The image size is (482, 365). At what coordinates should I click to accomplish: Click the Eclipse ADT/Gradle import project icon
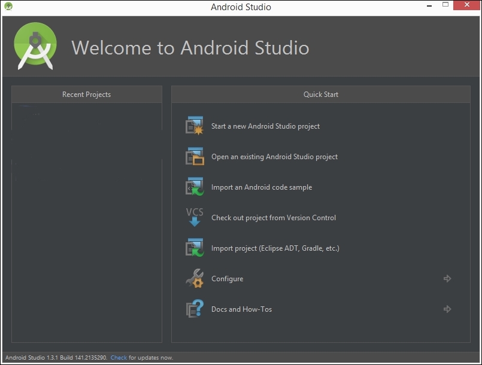[x=195, y=247]
